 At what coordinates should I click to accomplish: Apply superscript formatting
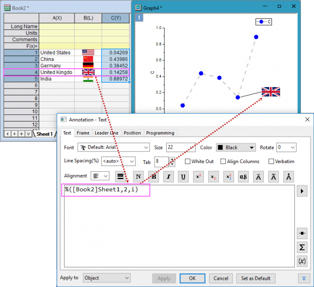click(x=199, y=177)
